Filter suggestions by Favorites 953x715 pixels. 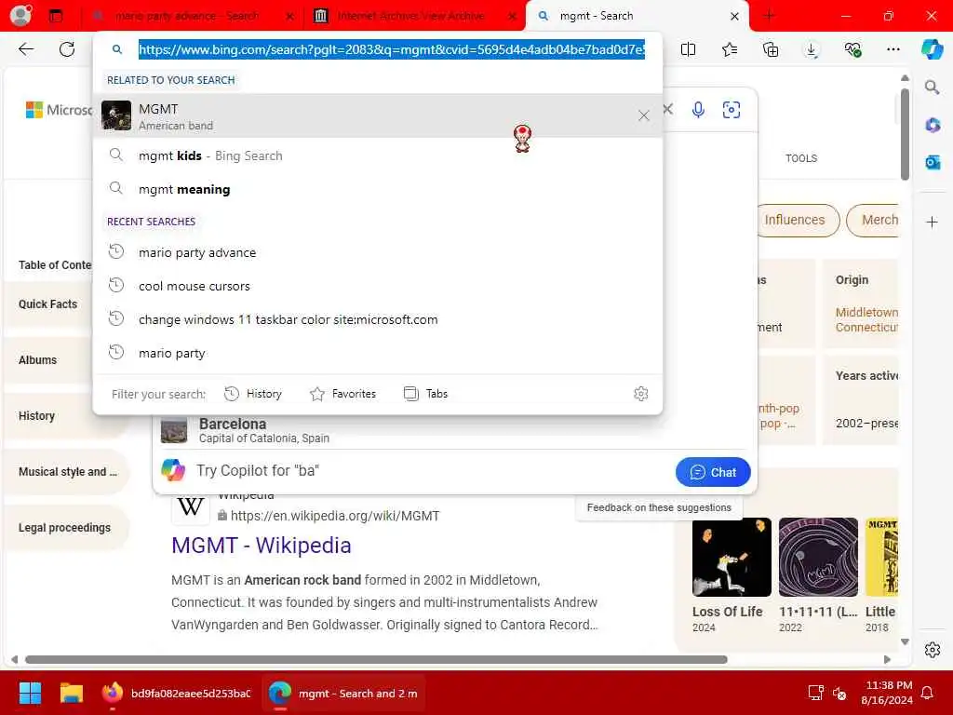tap(343, 394)
